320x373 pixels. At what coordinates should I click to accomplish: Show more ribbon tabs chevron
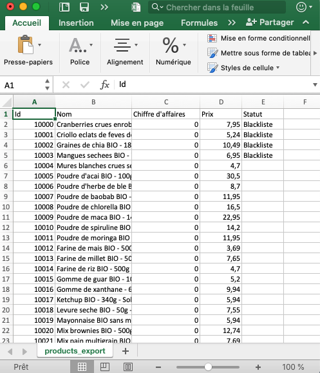pos(232,23)
